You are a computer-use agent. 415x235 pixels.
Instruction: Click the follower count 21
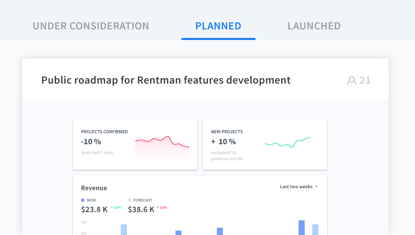365,80
